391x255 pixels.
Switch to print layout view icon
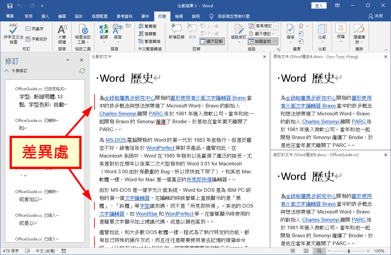pos(306,251)
